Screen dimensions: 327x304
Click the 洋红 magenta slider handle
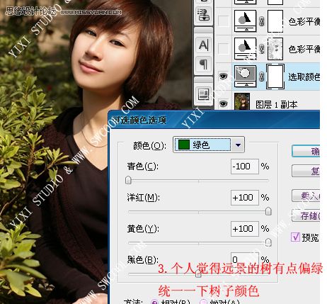[x=268, y=211]
